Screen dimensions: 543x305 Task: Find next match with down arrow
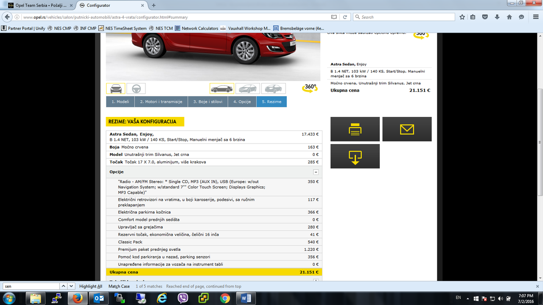[71, 286]
